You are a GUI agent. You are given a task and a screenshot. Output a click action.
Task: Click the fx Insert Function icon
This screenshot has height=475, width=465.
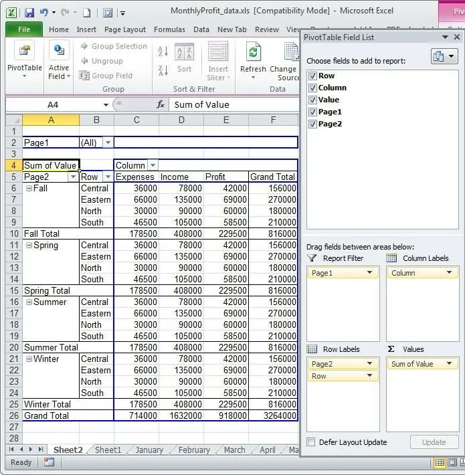[161, 105]
